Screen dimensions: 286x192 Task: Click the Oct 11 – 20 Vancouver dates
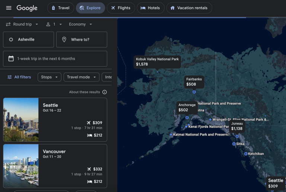point(52,157)
